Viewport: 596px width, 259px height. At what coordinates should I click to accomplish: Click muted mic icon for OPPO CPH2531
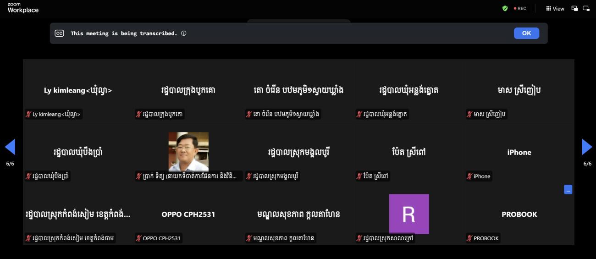coord(139,238)
